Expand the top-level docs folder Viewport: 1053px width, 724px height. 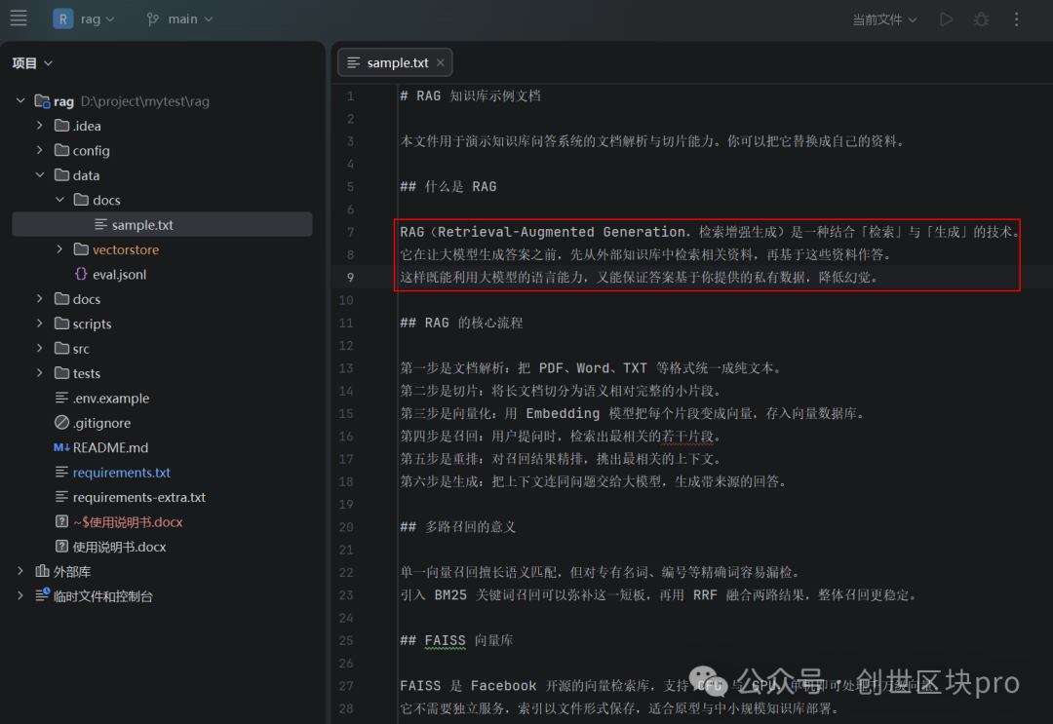click(40, 298)
